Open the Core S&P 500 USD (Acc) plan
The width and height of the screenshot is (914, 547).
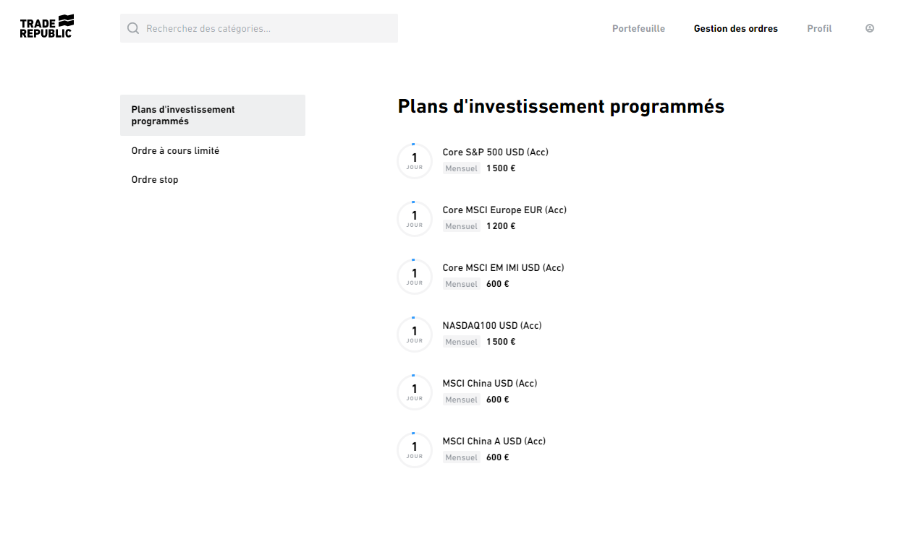496,152
